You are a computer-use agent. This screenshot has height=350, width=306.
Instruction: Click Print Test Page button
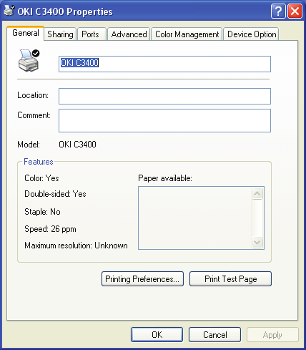(230, 278)
